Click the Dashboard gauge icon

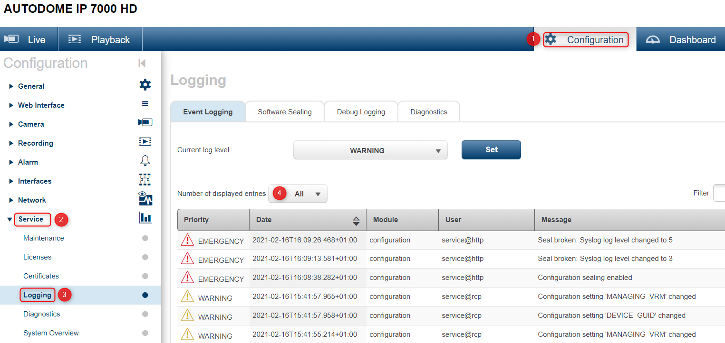coord(653,40)
